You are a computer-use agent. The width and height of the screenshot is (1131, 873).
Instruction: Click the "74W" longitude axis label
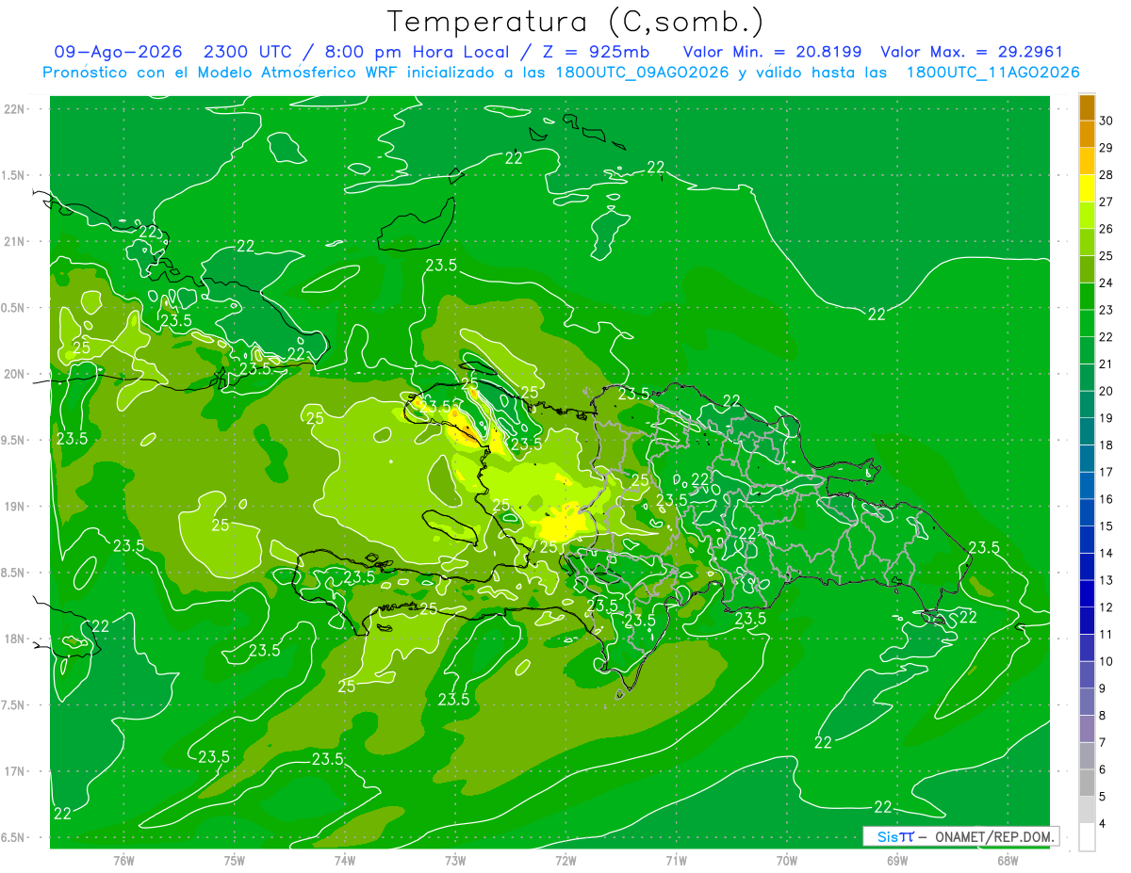(x=345, y=860)
